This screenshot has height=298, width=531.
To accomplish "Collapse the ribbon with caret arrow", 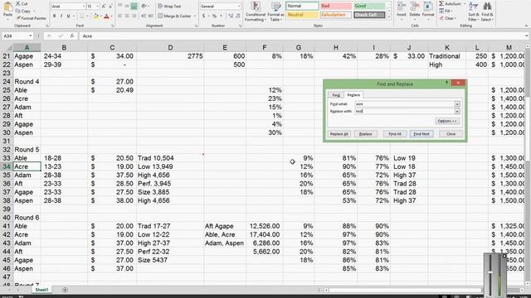I will pyautogui.click(x=526, y=26).
